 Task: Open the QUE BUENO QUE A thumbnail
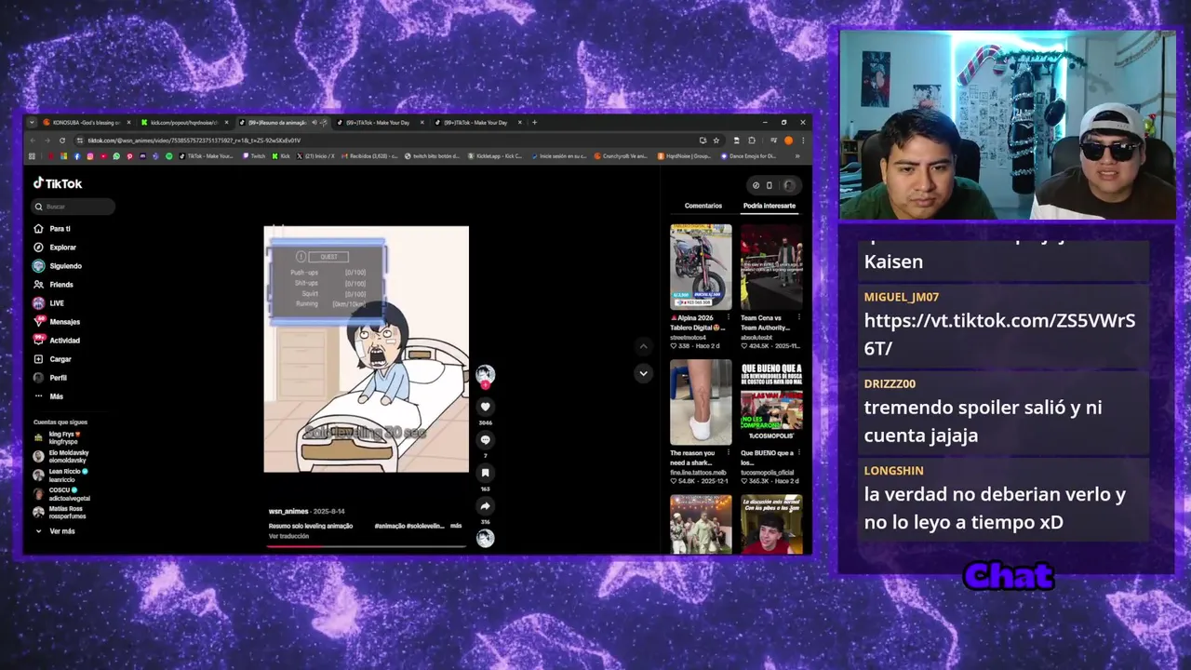click(x=771, y=402)
